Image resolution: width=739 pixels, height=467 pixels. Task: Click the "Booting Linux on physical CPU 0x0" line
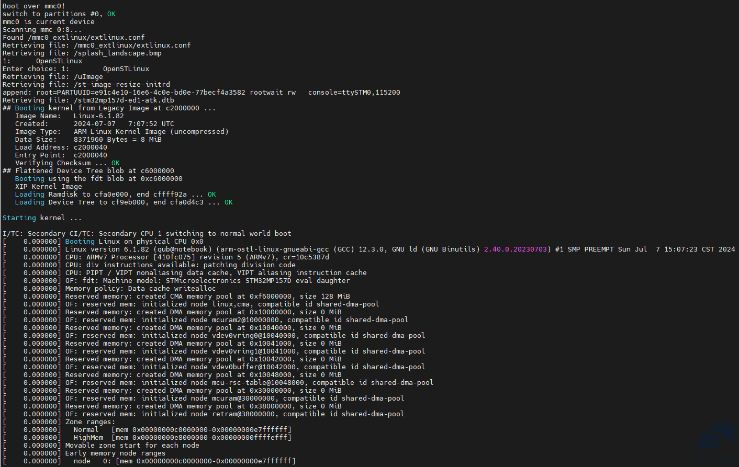click(x=135, y=242)
